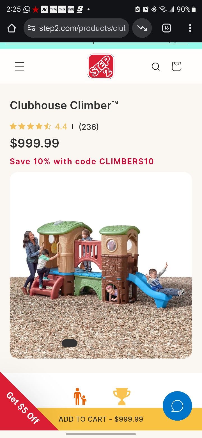Open the Clubhouse Climber product image
202x438 pixels.
(101, 265)
